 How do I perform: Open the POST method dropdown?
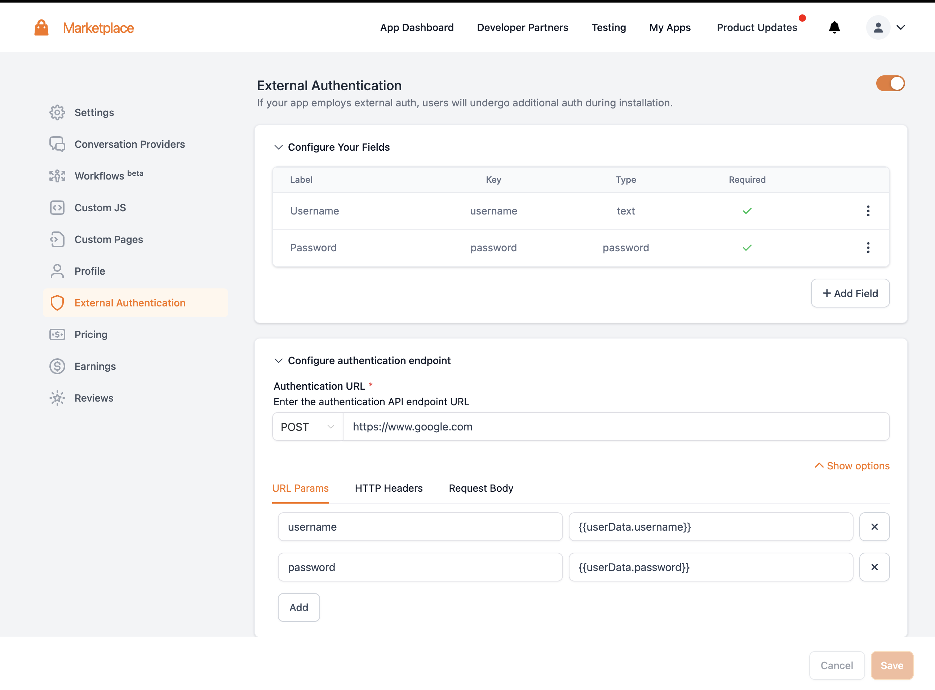click(308, 427)
